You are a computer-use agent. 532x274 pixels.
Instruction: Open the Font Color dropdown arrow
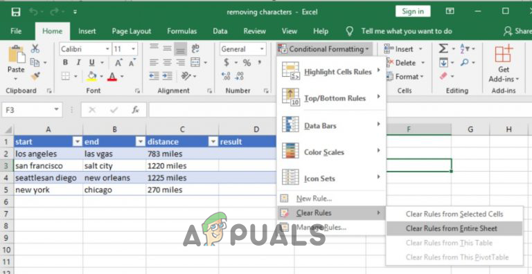(121, 77)
